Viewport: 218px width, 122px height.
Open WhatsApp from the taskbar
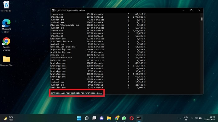124,118
